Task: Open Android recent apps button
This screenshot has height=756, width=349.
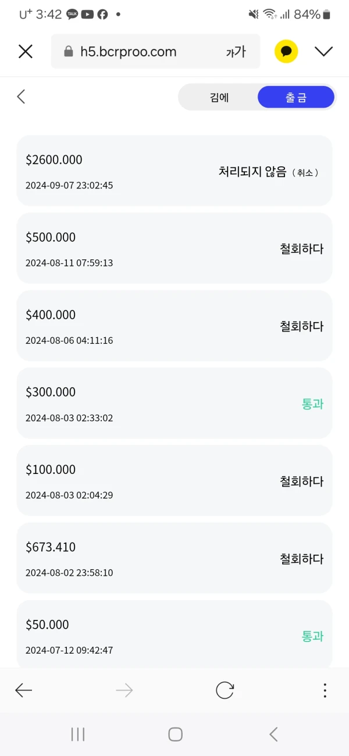Action: 78,734
